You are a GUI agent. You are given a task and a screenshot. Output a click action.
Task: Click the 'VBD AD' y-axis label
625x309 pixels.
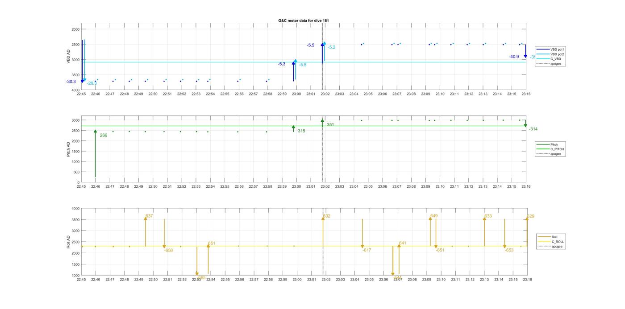pos(68,57)
